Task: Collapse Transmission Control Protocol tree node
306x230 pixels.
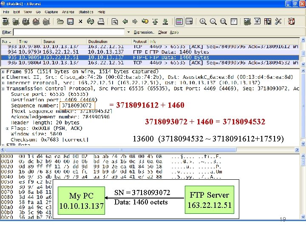Action: [3, 89]
